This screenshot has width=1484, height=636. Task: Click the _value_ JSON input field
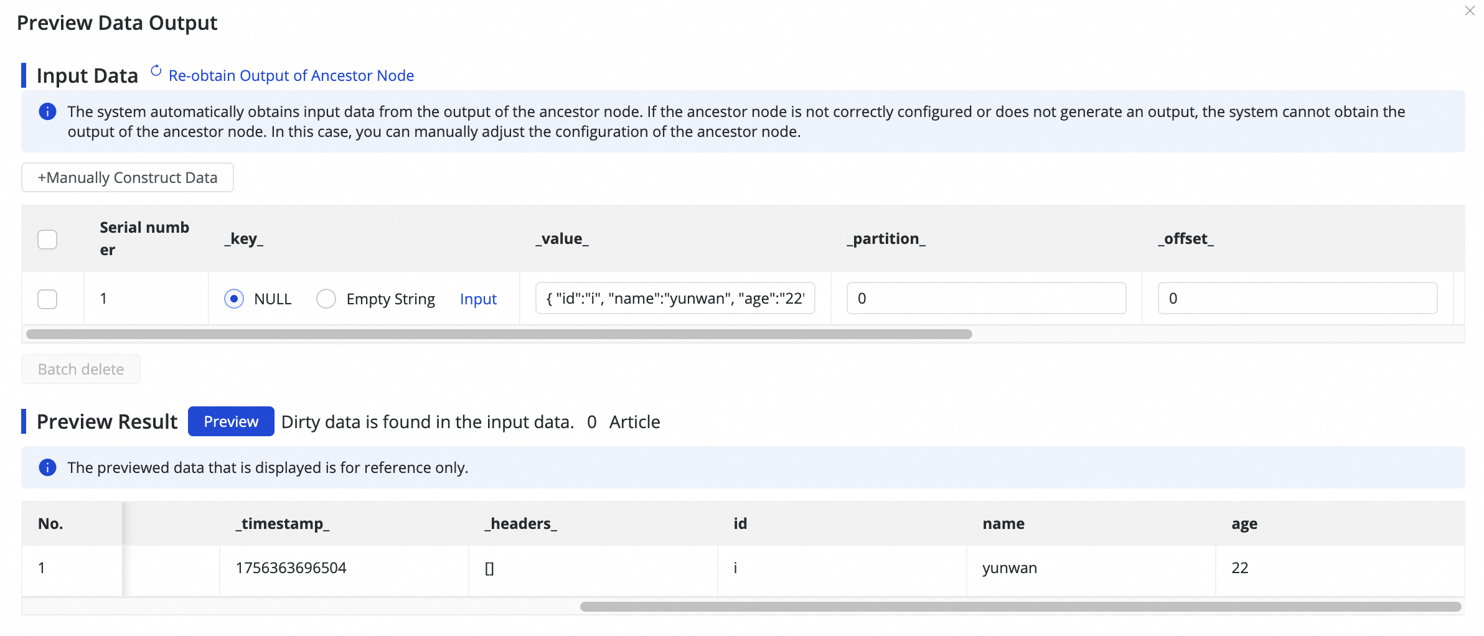(x=675, y=299)
